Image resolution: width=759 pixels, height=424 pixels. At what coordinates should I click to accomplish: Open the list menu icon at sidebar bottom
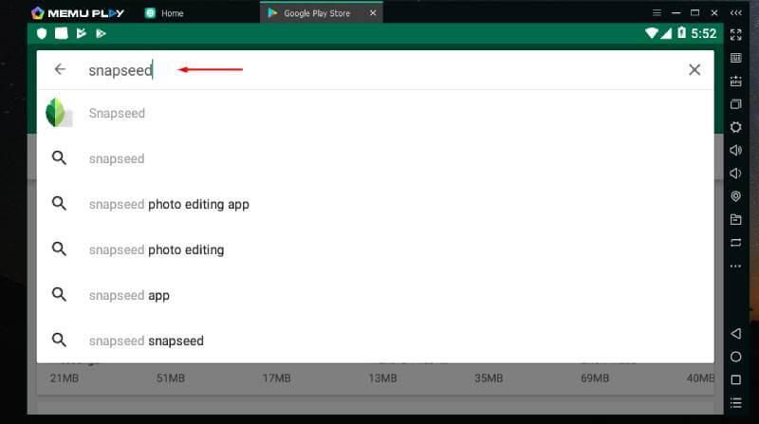tap(736, 403)
